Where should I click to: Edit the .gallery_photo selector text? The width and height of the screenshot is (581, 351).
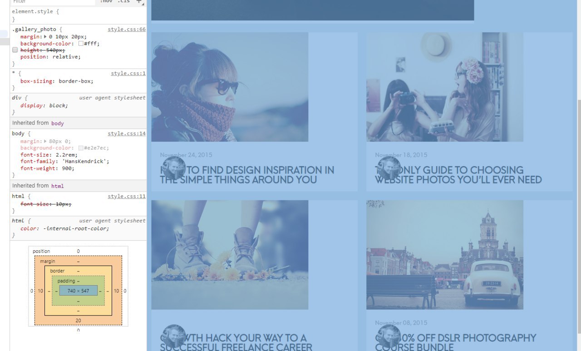[x=34, y=30]
